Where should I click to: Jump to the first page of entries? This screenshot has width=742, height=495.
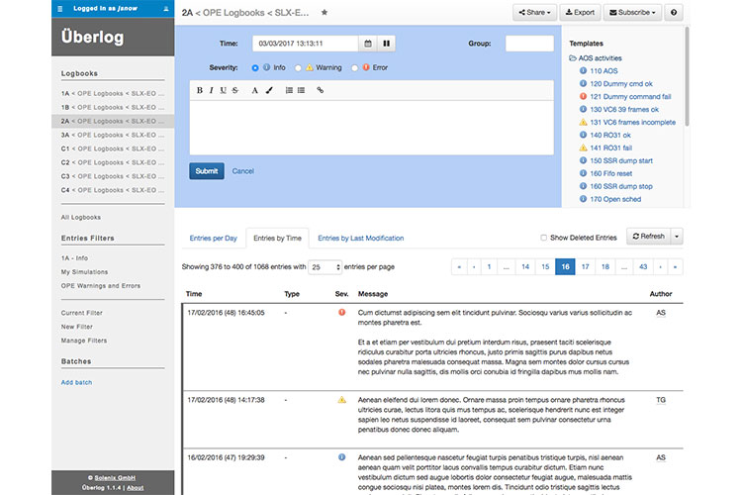[459, 266]
